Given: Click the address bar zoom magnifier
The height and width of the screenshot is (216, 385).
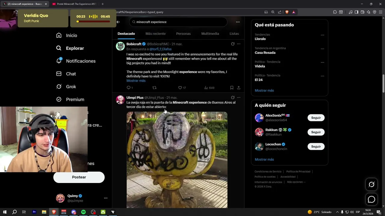Looking at the screenshot, I should point(273,12).
